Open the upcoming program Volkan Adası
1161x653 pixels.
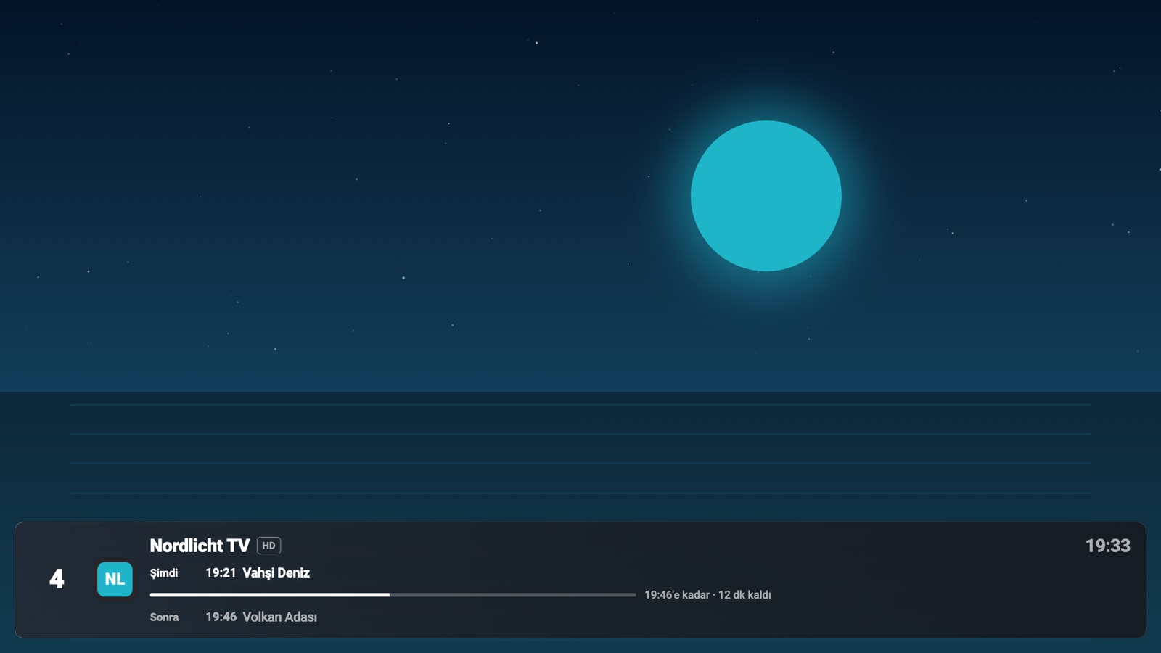tap(279, 617)
